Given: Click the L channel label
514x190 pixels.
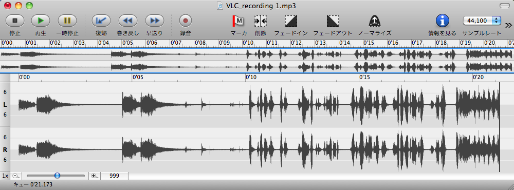Looking at the screenshot, I should [x=5, y=105].
